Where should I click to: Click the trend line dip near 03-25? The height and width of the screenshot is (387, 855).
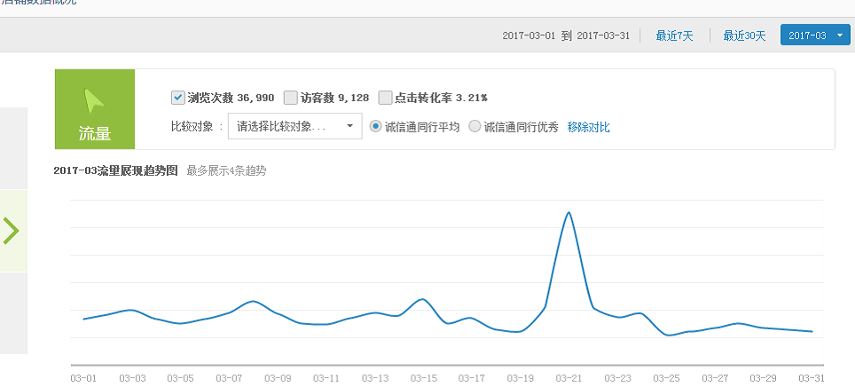coord(668,335)
